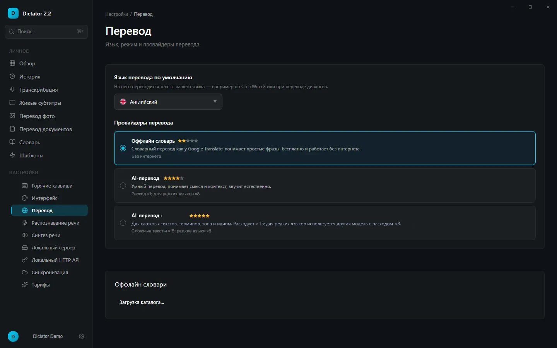Select the Оффлайн словарь radio button

(123, 148)
